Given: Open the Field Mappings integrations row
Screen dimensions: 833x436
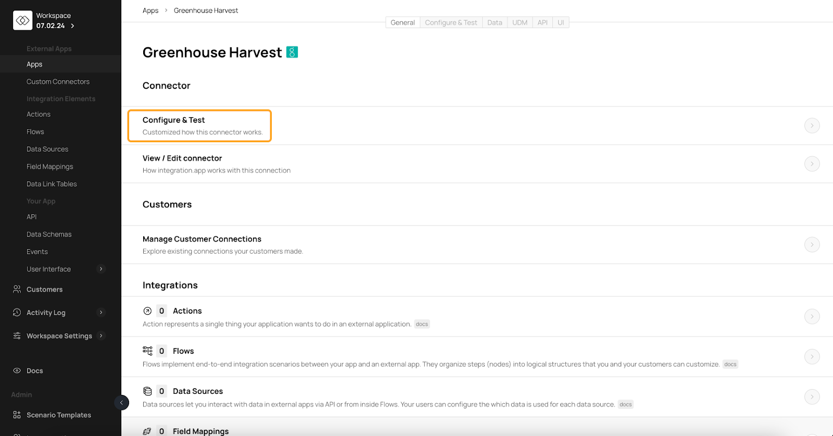Looking at the screenshot, I should (x=477, y=427).
